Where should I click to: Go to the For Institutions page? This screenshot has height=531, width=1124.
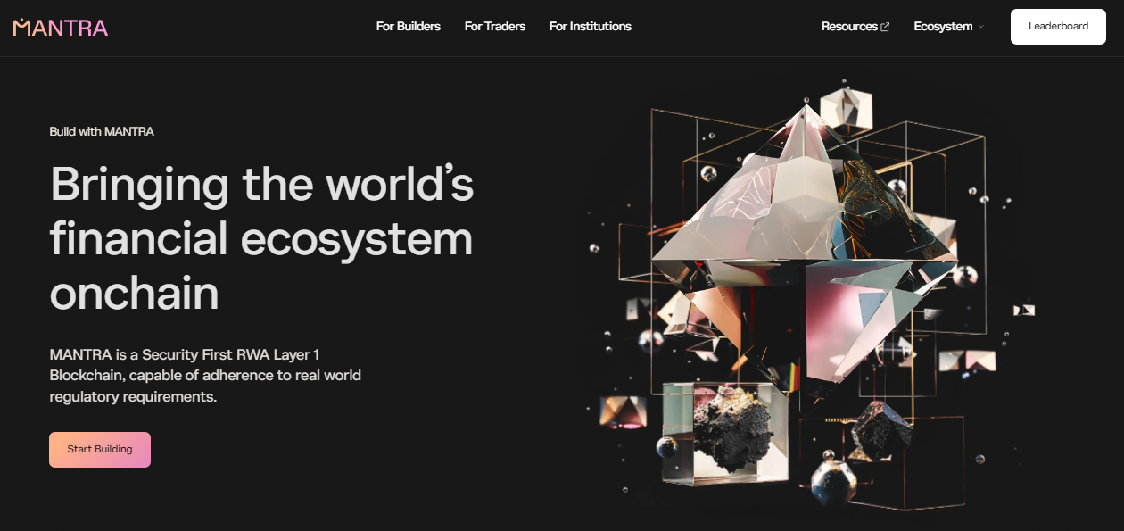click(590, 27)
